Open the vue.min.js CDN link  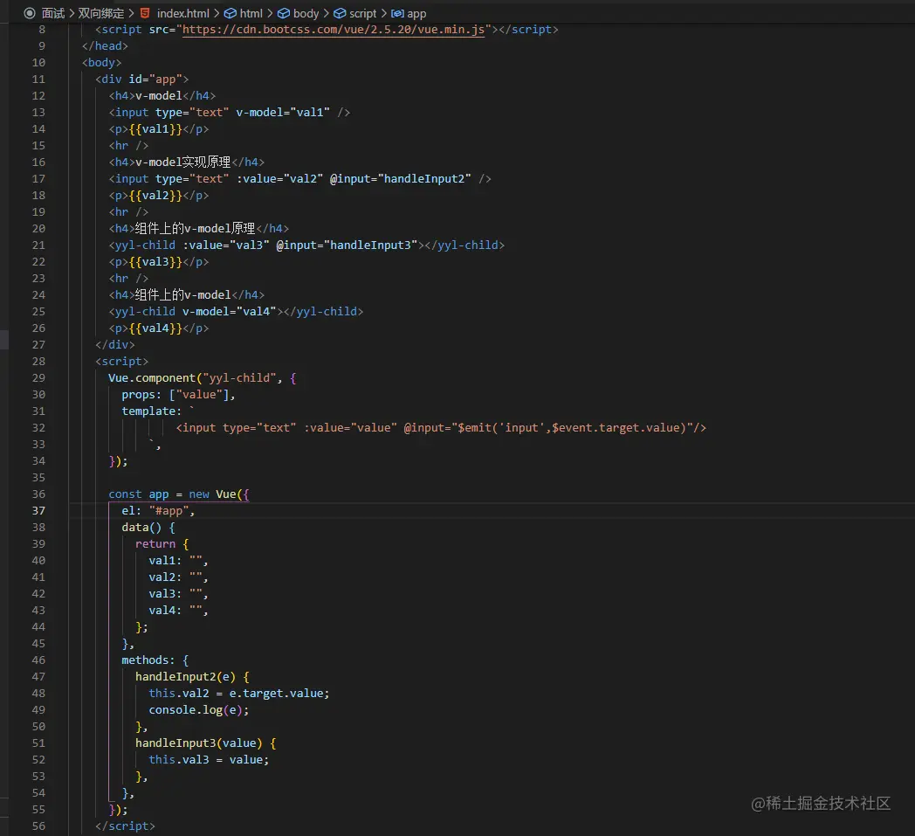click(334, 29)
